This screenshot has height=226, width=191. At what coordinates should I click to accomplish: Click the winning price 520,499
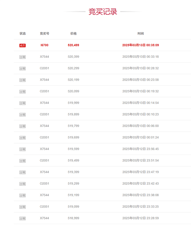coord(74,45)
